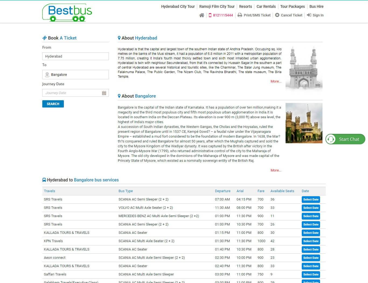Click KPN Travels operator name
368x283 pixels.
coord(53,241)
